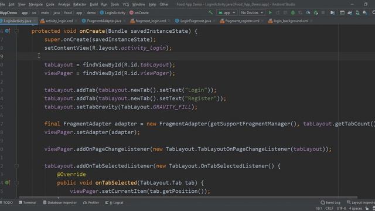Switch to the LoginActivity.java tab
Viewport: 375px width, 211px height.
click(17, 21)
